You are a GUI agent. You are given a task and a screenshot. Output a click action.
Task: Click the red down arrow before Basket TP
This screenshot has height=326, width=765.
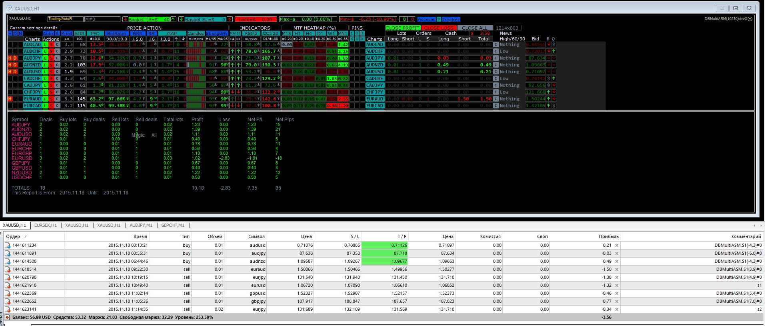(x=125, y=19)
